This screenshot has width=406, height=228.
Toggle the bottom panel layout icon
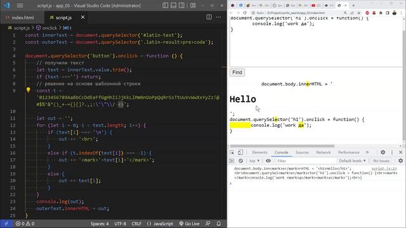(x=173, y=6)
